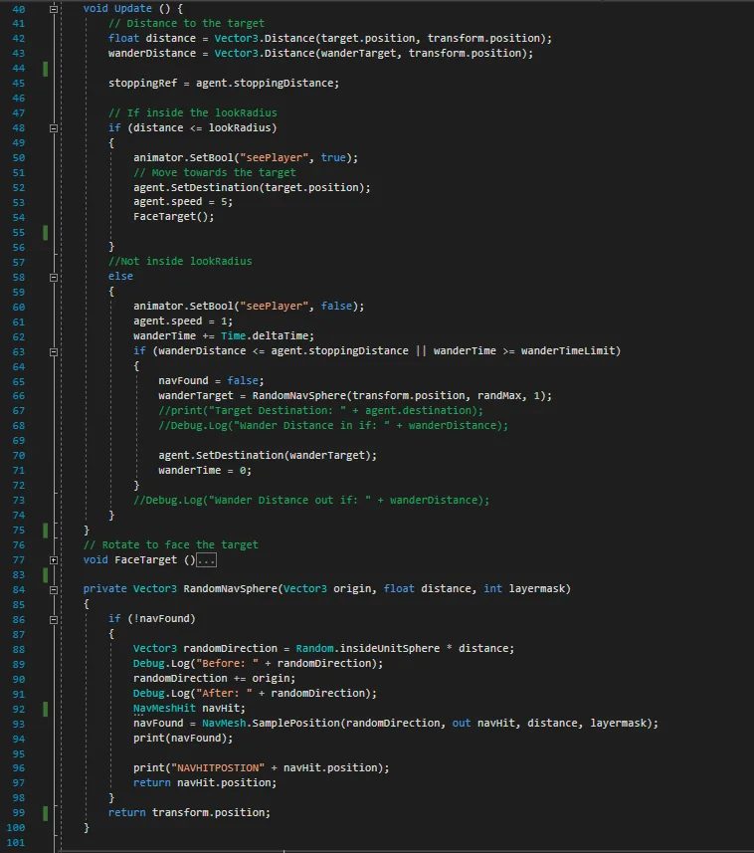Click the commented '//print("Target Destination' line
754x853 pixels.
(x=320, y=411)
